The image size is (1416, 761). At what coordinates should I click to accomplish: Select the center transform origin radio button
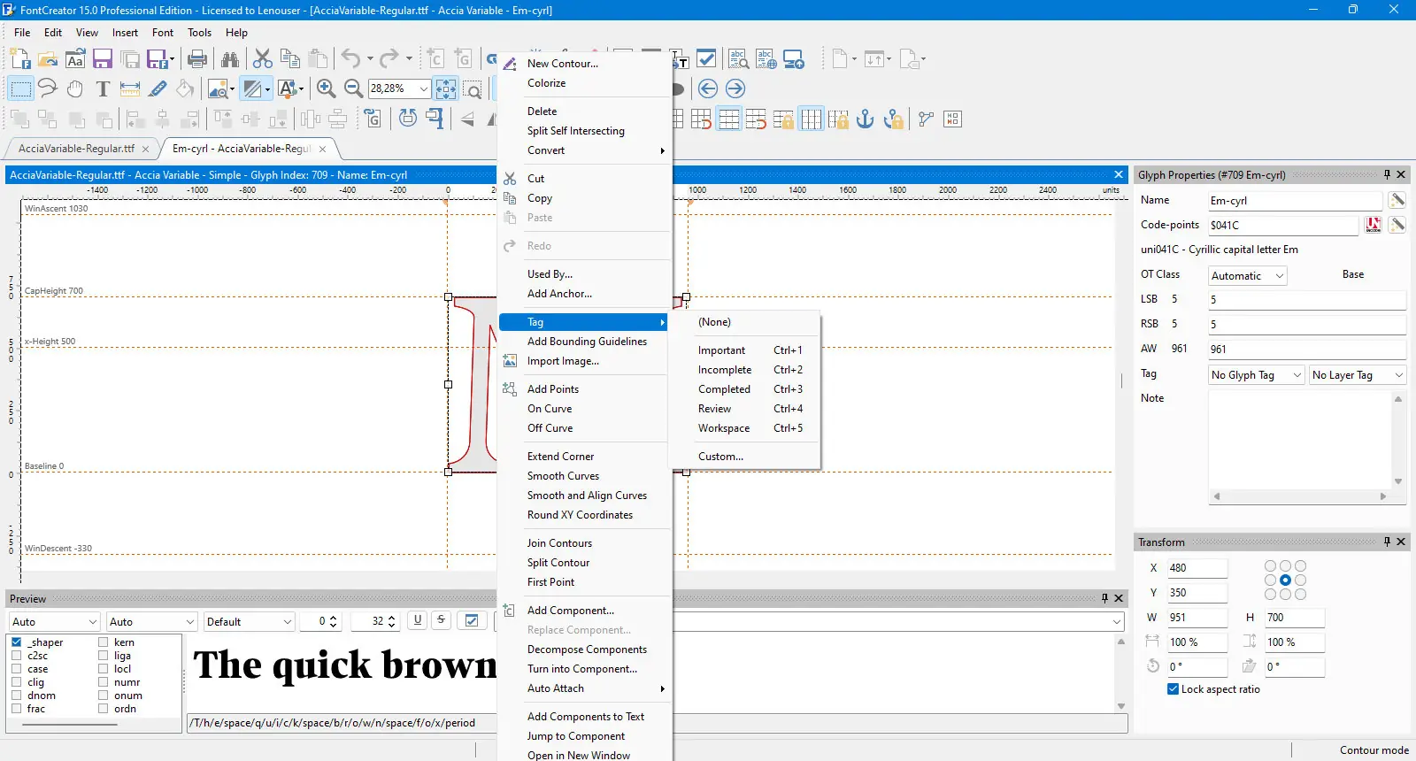point(1285,580)
